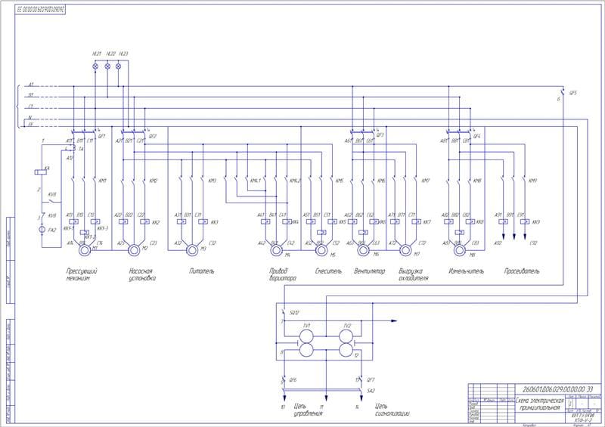The height and width of the screenshot is (427, 605).
Task: Click the HL23 signal lamp symbol
Action: [x=119, y=67]
